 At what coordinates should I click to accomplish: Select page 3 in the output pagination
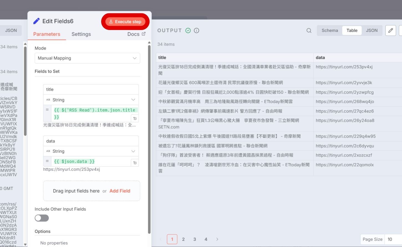click(195, 239)
